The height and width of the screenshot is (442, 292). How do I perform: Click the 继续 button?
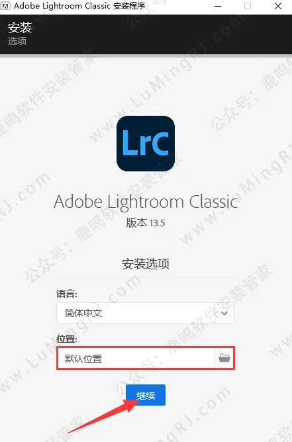tap(146, 395)
